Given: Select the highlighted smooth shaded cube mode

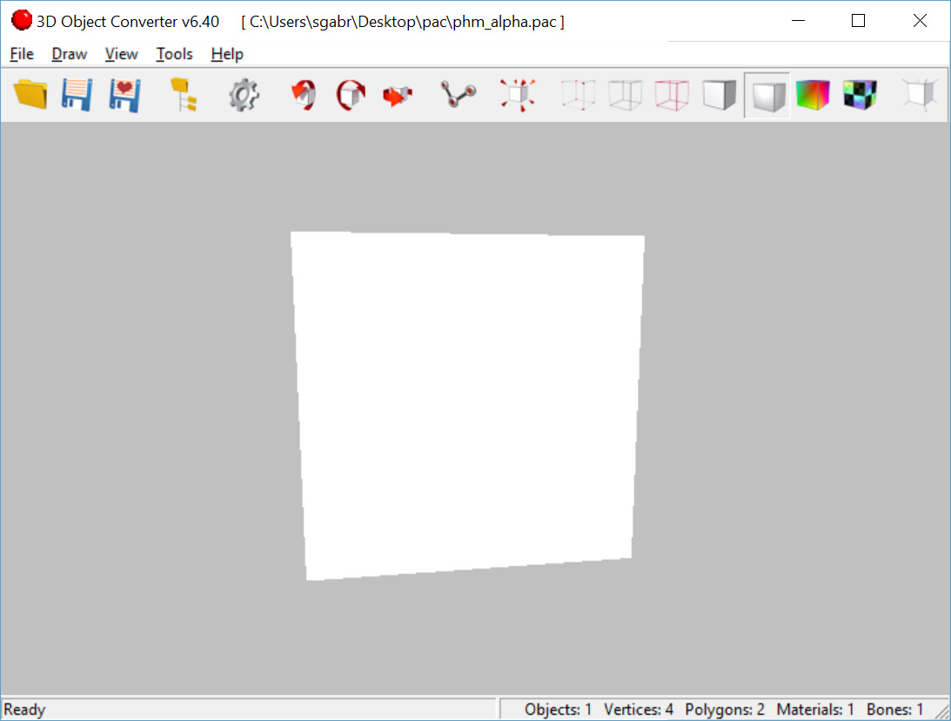Looking at the screenshot, I should [767, 94].
